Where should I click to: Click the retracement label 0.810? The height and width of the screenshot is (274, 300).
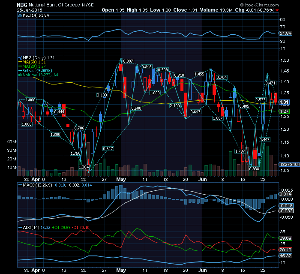(x=179, y=75)
